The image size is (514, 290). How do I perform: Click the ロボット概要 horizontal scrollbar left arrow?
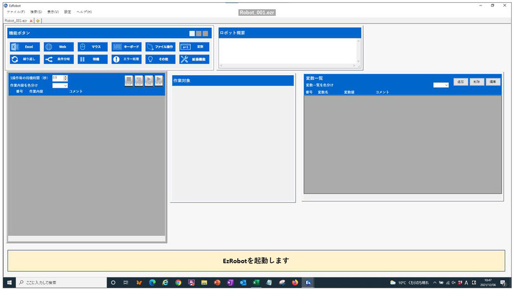point(221,66)
